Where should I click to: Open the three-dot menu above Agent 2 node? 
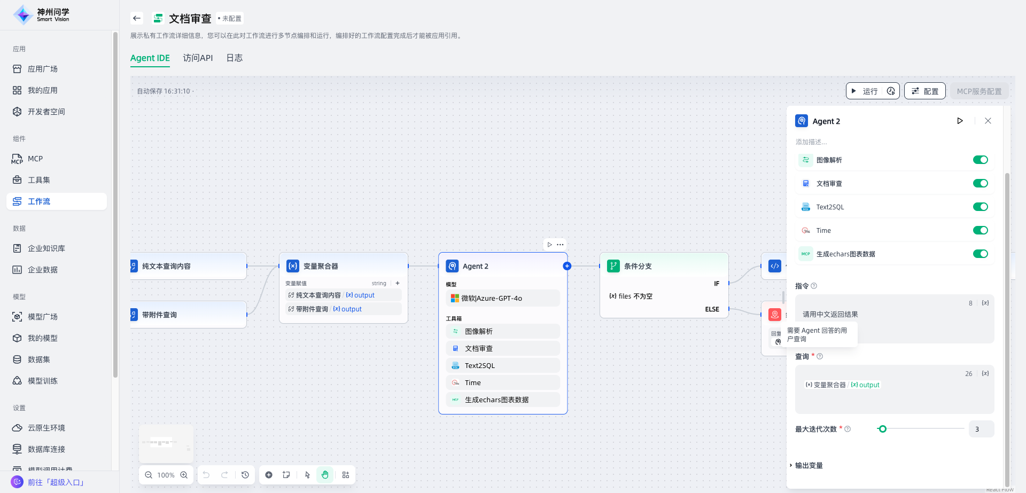[560, 245]
